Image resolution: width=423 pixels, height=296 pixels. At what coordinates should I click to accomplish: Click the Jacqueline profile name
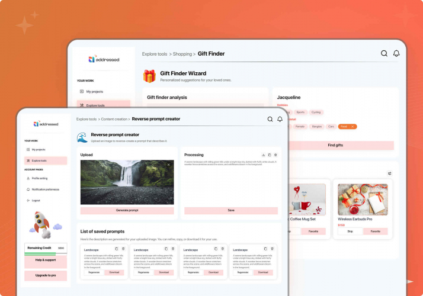[x=289, y=97]
